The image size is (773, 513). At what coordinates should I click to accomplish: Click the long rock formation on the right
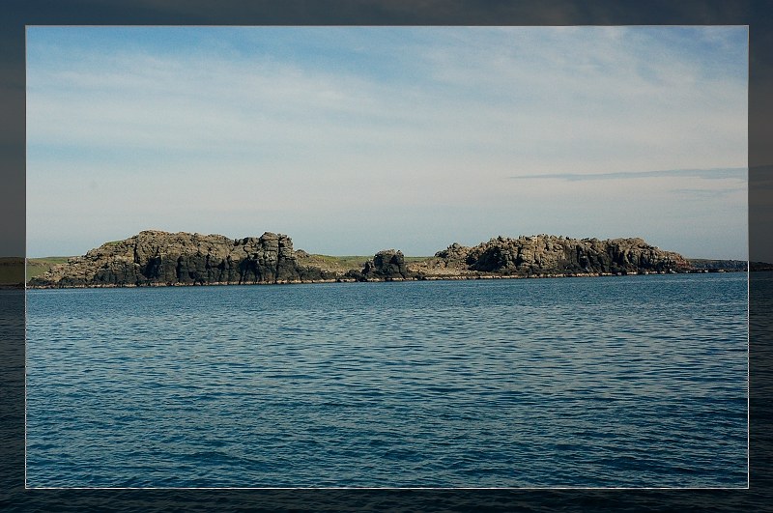pos(560,255)
